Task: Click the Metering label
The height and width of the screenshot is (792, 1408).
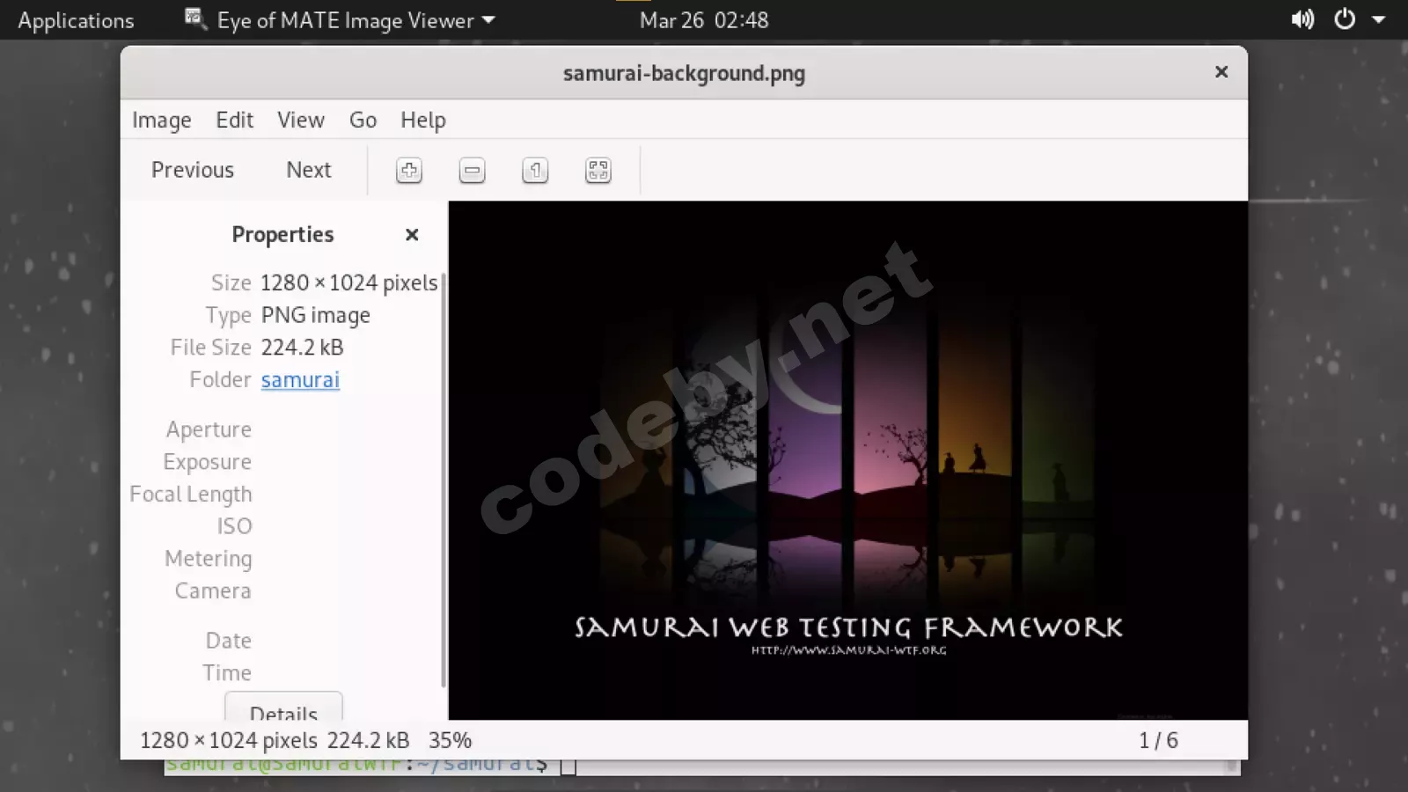Action: 209,559
